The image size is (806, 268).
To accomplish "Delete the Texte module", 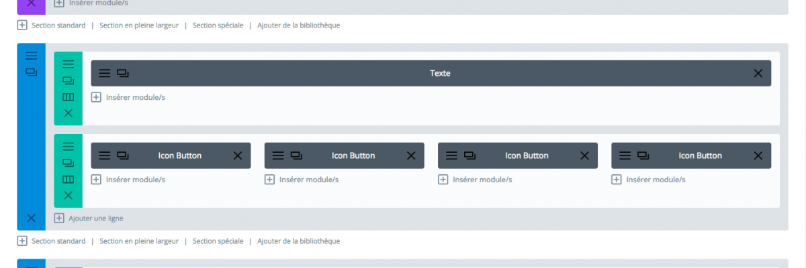I will pos(758,73).
